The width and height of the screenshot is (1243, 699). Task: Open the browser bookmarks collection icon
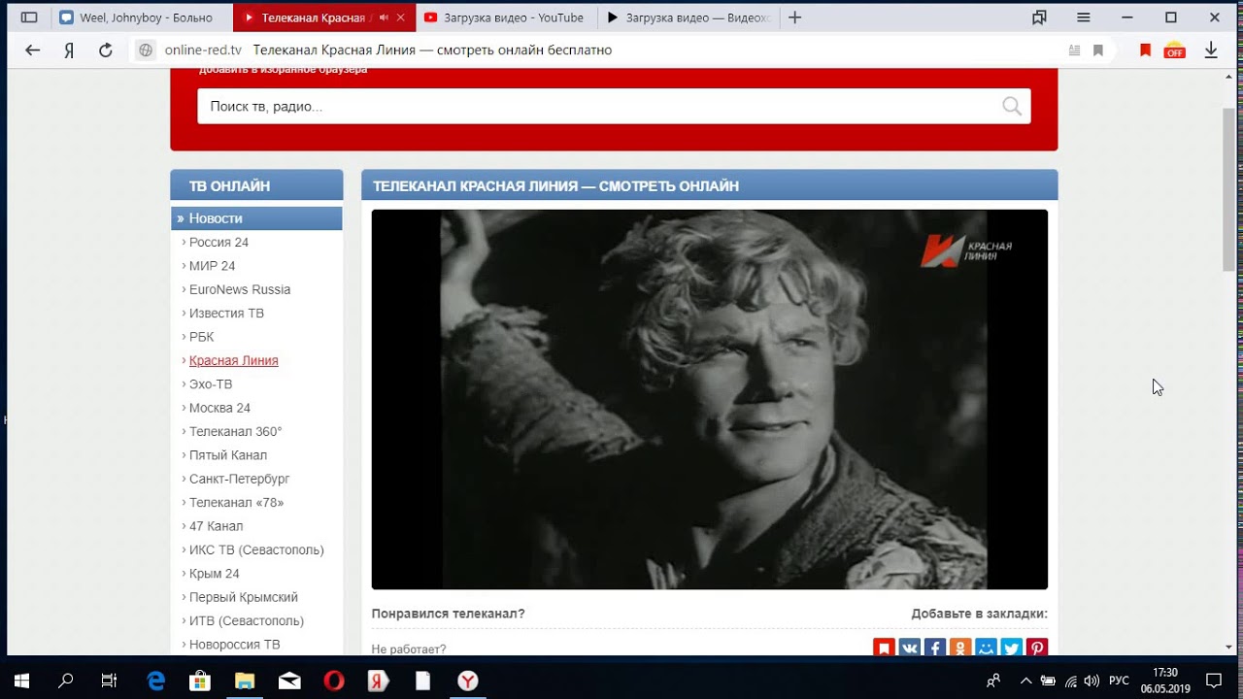click(1040, 17)
